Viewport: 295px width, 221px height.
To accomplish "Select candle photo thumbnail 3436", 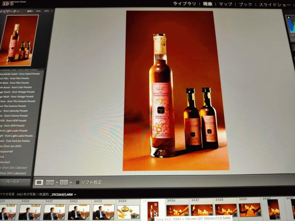I will point(177,210).
